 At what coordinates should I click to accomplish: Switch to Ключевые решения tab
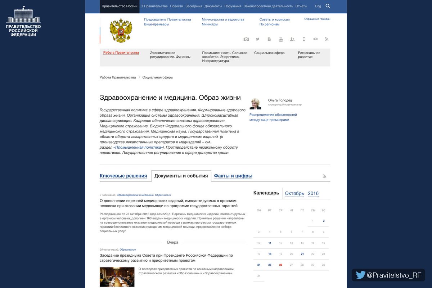(x=123, y=176)
